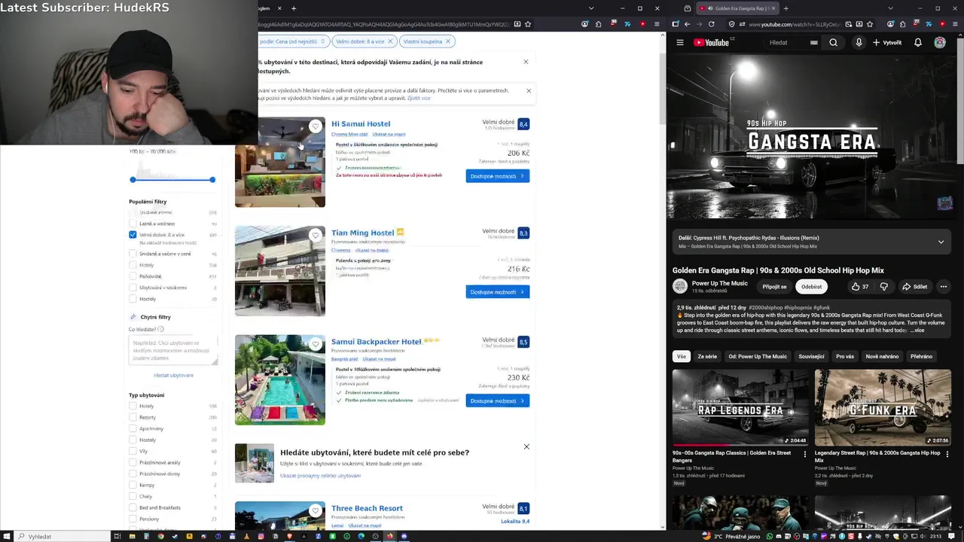The width and height of the screenshot is (964, 542).
Task: Open a new tab in YouTube browser
Action: click(x=786, y=8)
